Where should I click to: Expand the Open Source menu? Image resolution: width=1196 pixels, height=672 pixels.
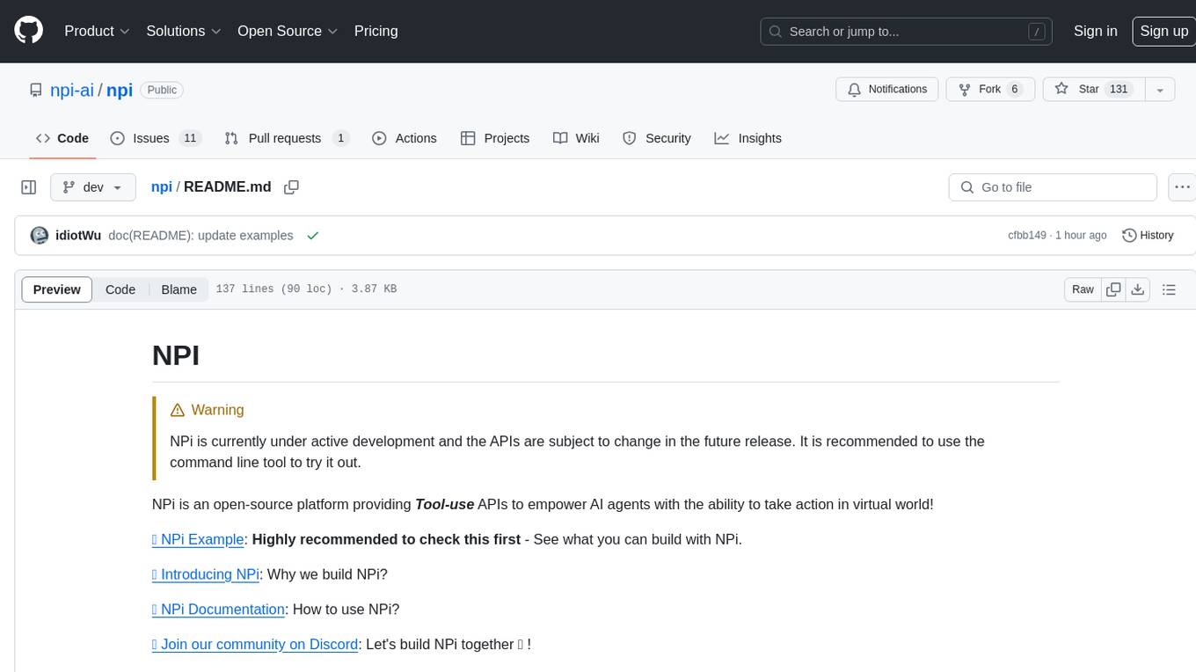point(288,31)
